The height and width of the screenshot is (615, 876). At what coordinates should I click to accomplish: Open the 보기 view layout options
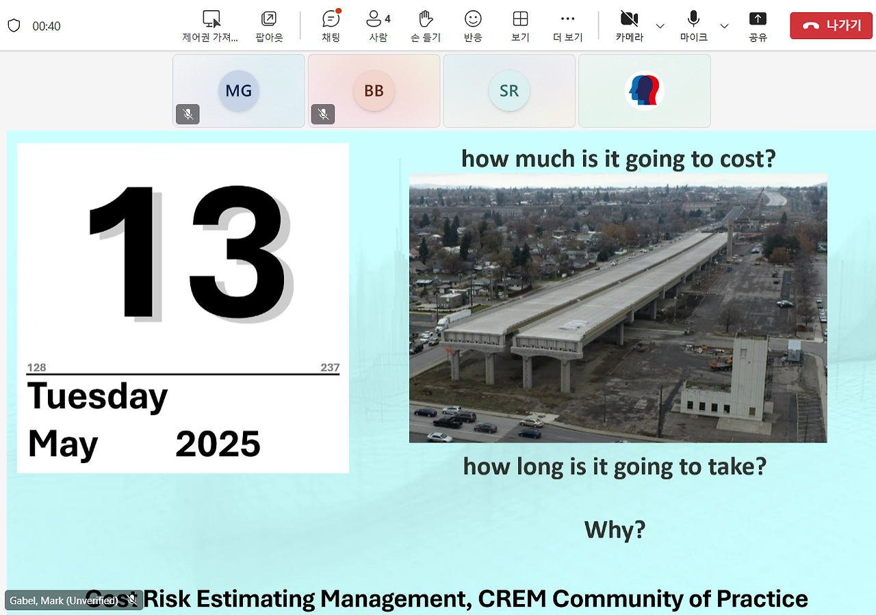[x=520, y=26]
